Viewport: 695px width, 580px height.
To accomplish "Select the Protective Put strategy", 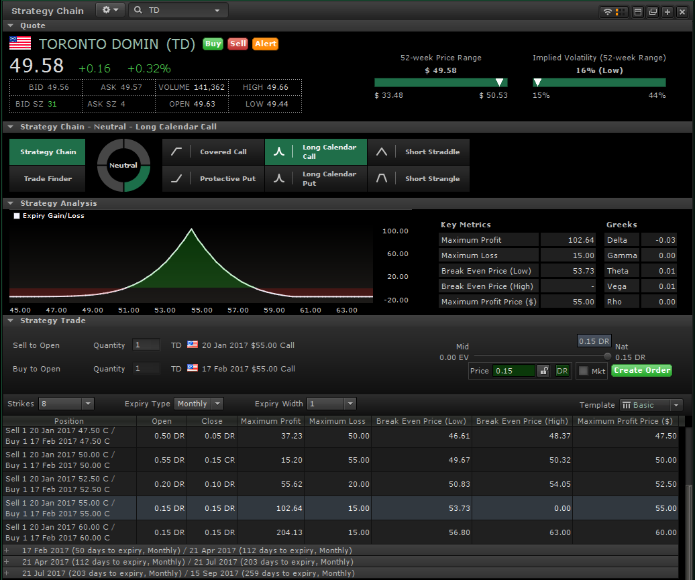I will (x=213, y=178).
